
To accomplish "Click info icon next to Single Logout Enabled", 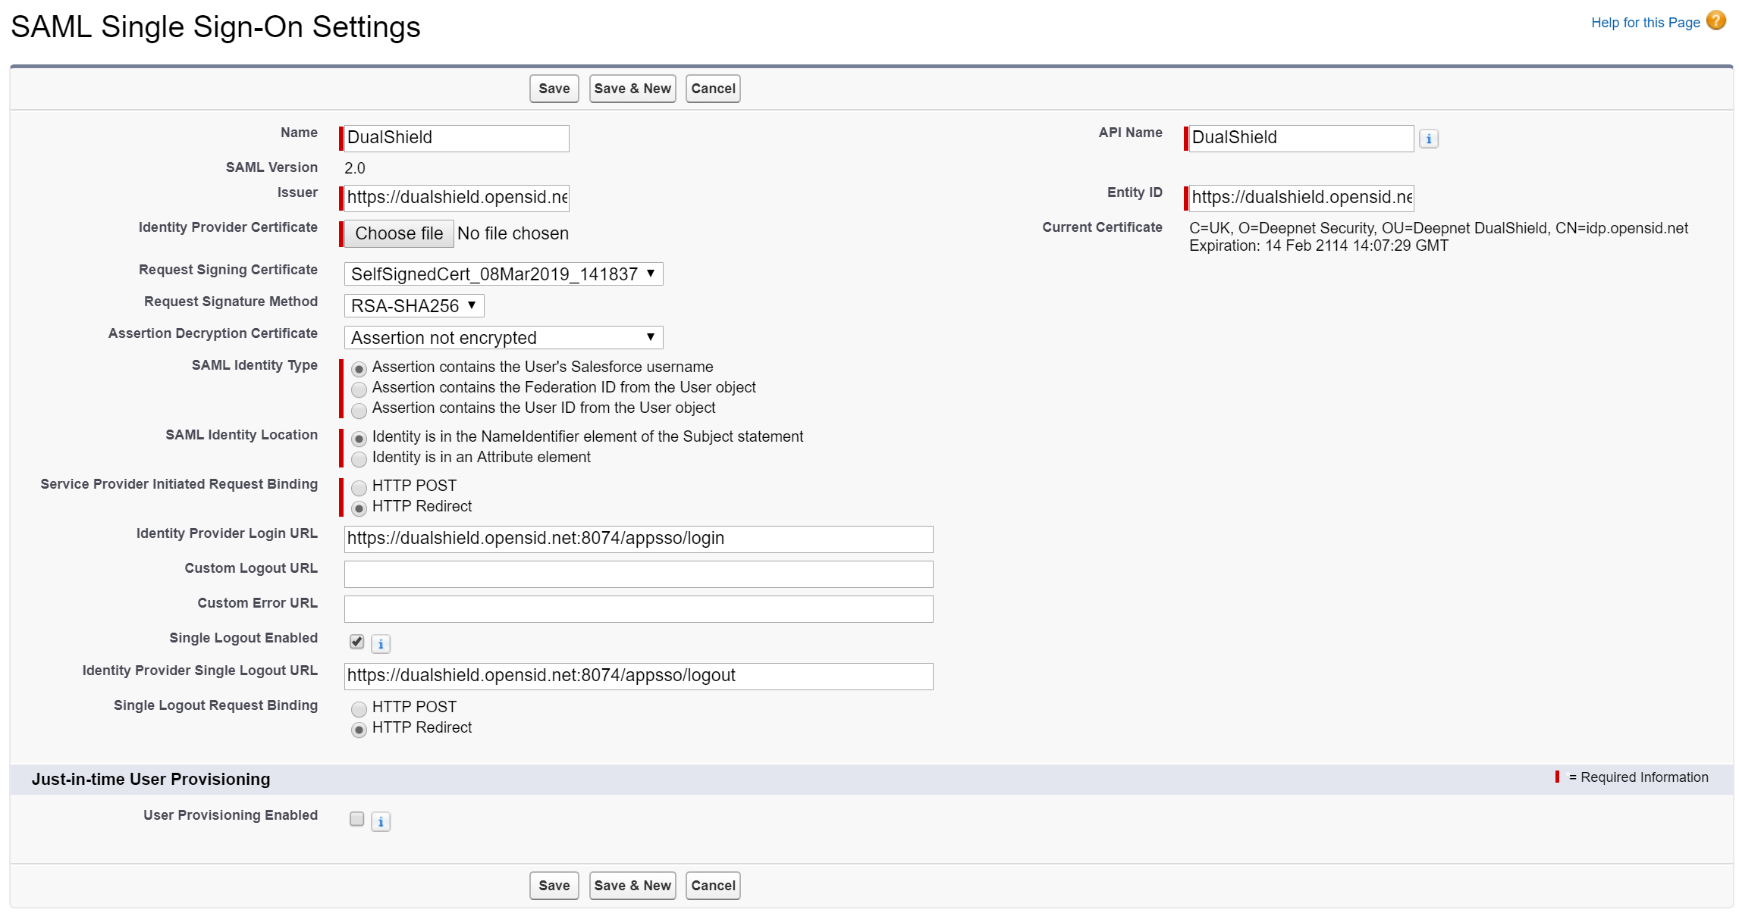I will (381, 644).
